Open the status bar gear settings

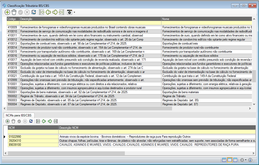point(242,160)
